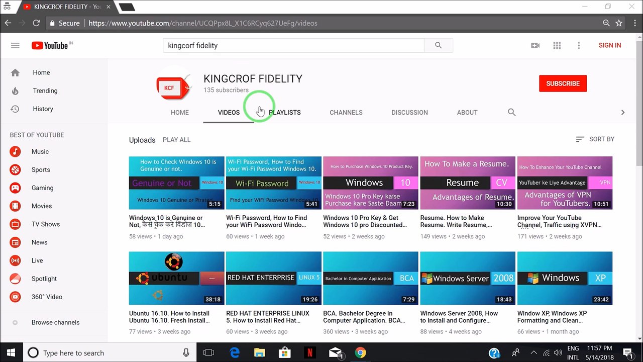Reload the page in Chrome
The height and width of the screenshot is (362, 643).
tap(36, 23)
